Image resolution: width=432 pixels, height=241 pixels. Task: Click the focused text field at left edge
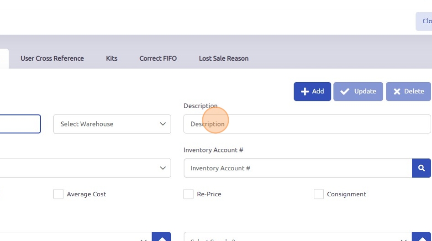20,124
